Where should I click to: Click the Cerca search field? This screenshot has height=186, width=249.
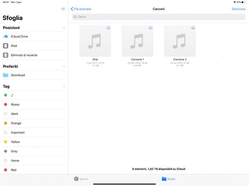[x=159, y=17]
